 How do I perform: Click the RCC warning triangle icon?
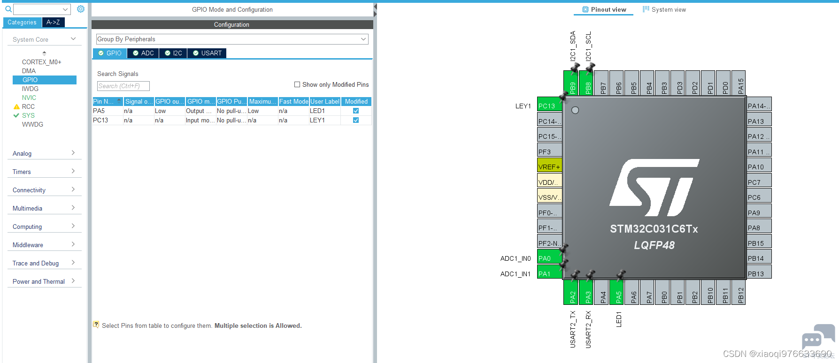[x=17, y=107]
